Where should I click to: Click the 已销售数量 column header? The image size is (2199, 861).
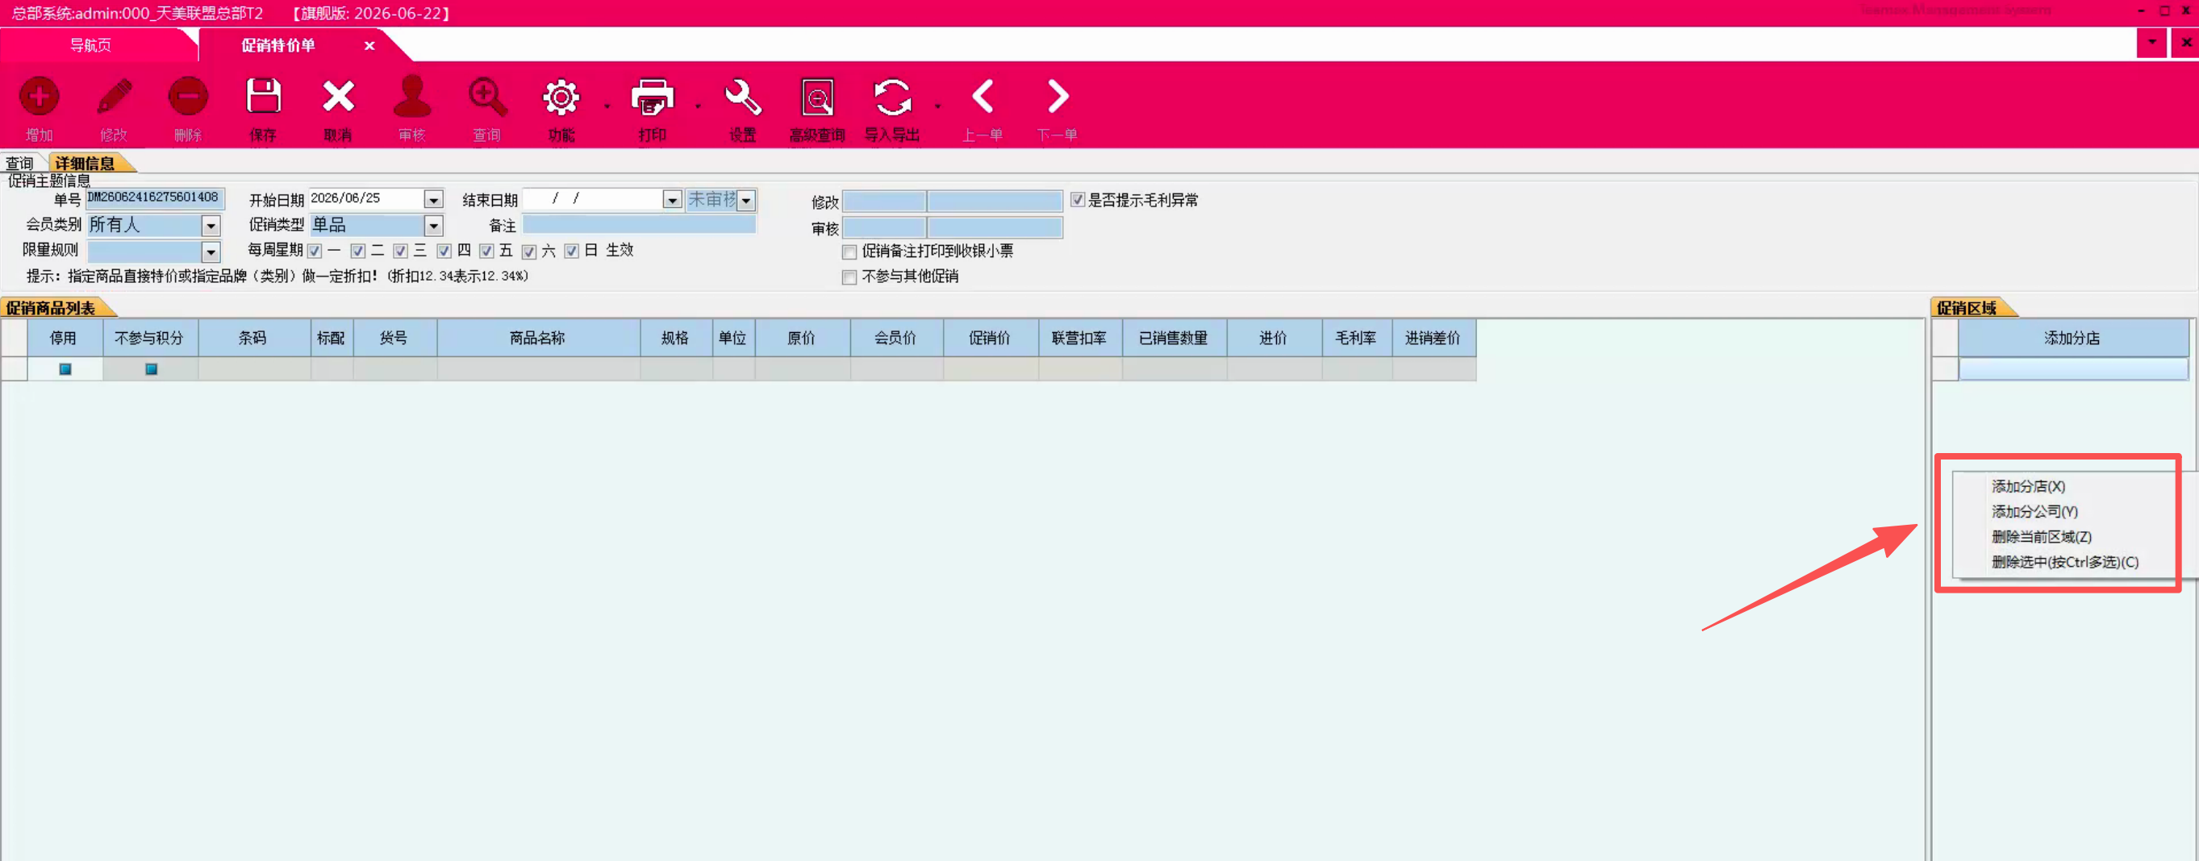tap(1174, 338)
